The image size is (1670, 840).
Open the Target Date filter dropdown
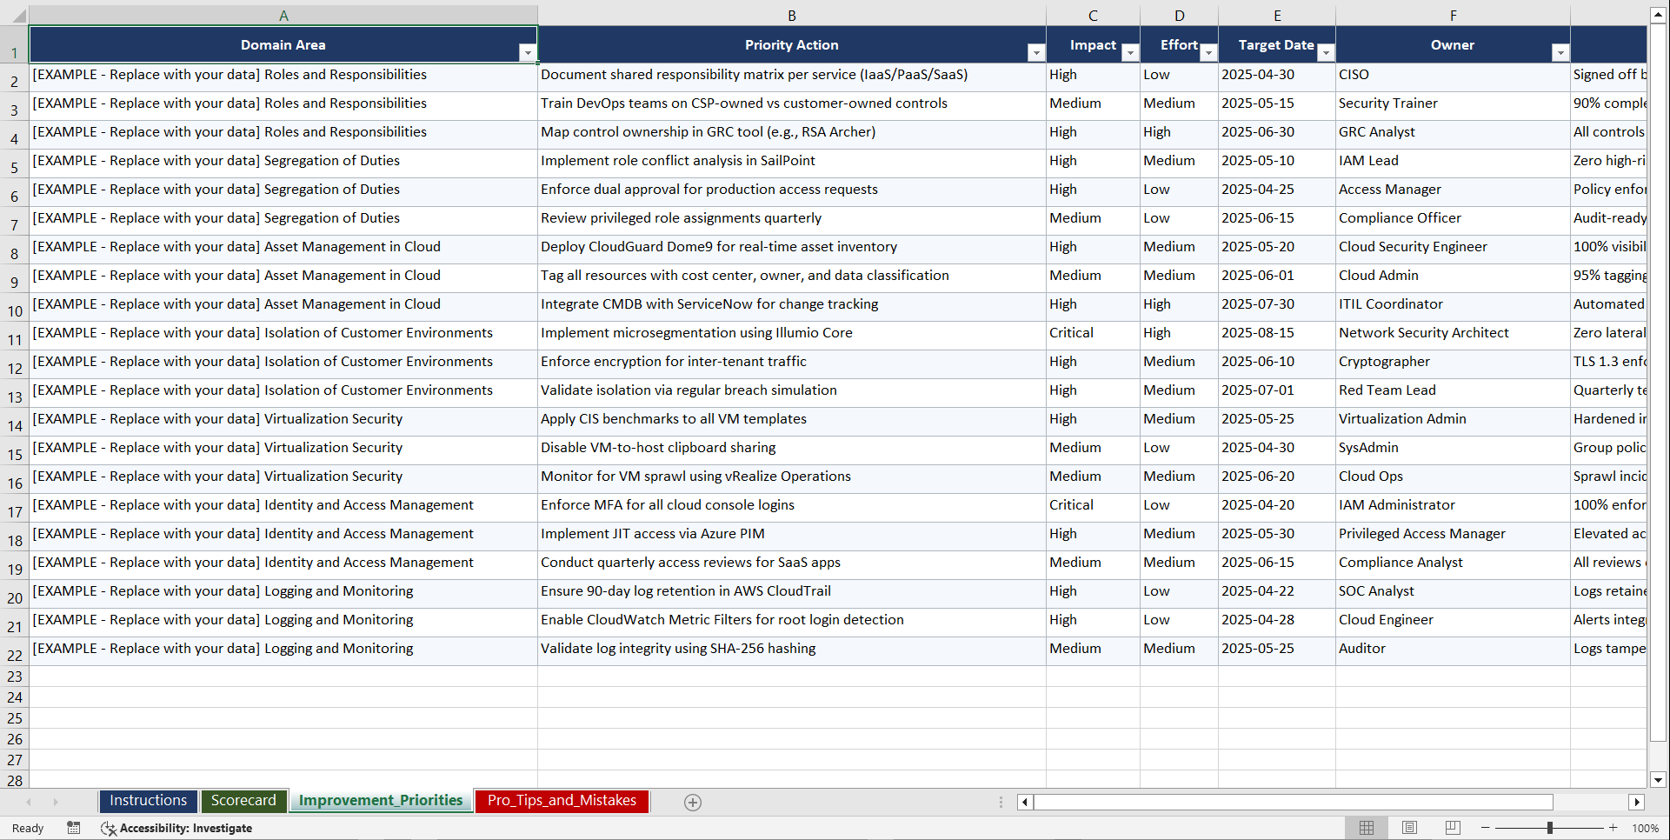pos(1326,52)
